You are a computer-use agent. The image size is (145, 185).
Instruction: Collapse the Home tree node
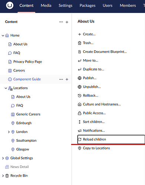coord(3,36)
